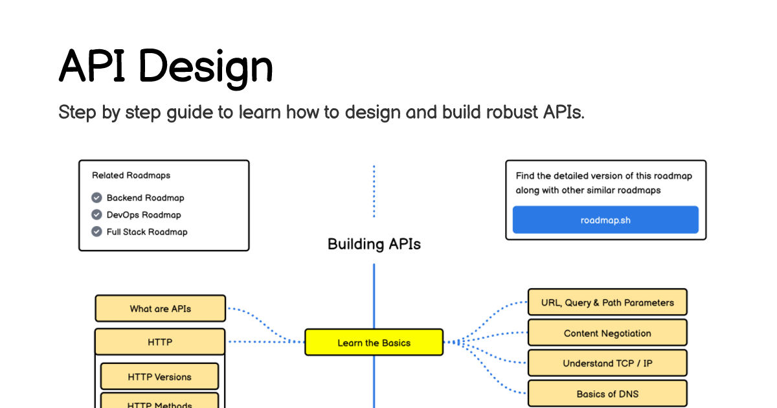Select the HTTP Versions subtopic node

coord(159,376)
